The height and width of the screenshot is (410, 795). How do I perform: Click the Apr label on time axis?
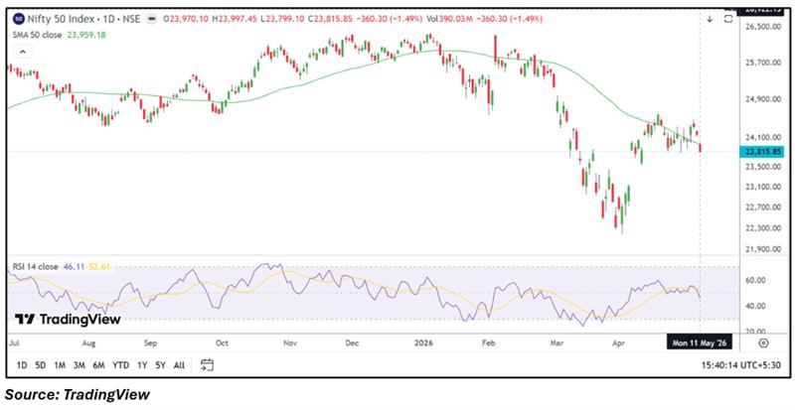tap(618, 343)
